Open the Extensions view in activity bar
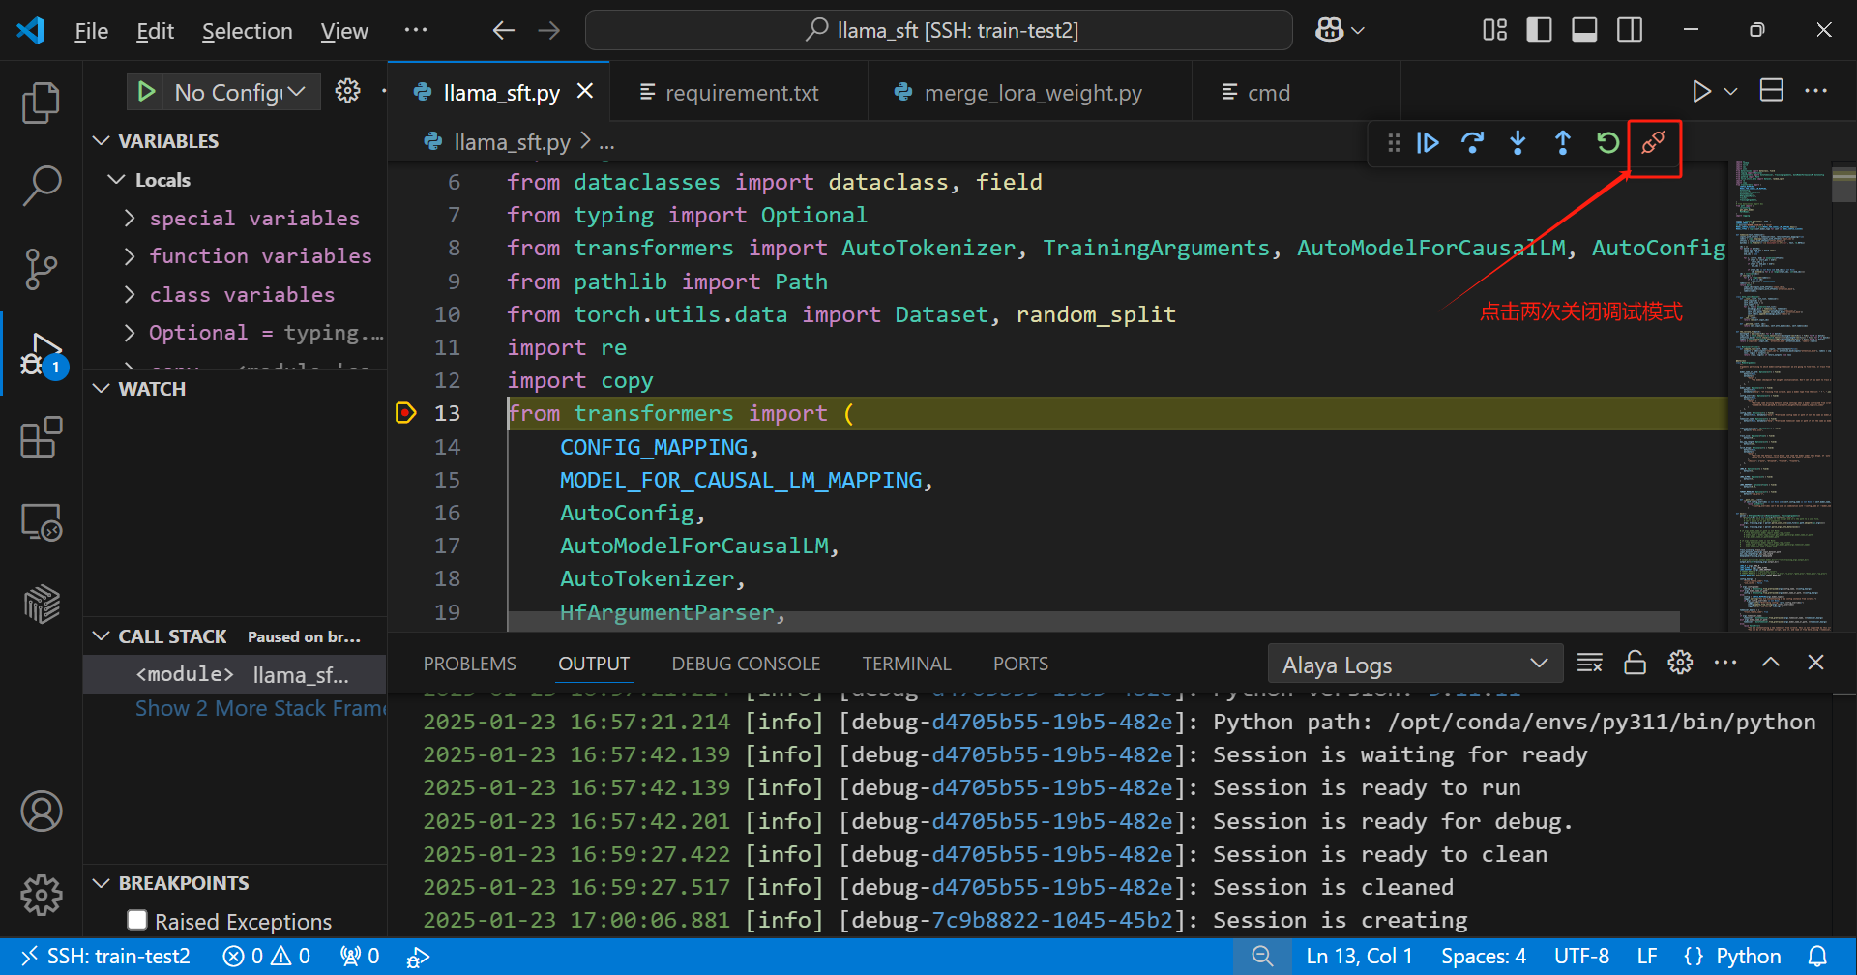Image resolution: width=1857 pixels, height=975 pixels. [41, 438]
